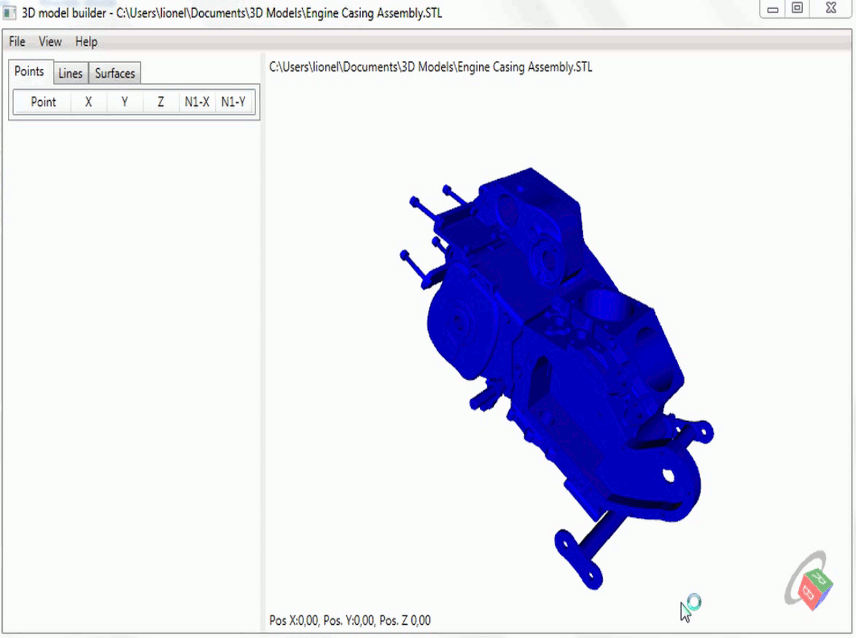Switch to the Points tab
856x638 pixels.
29,72
